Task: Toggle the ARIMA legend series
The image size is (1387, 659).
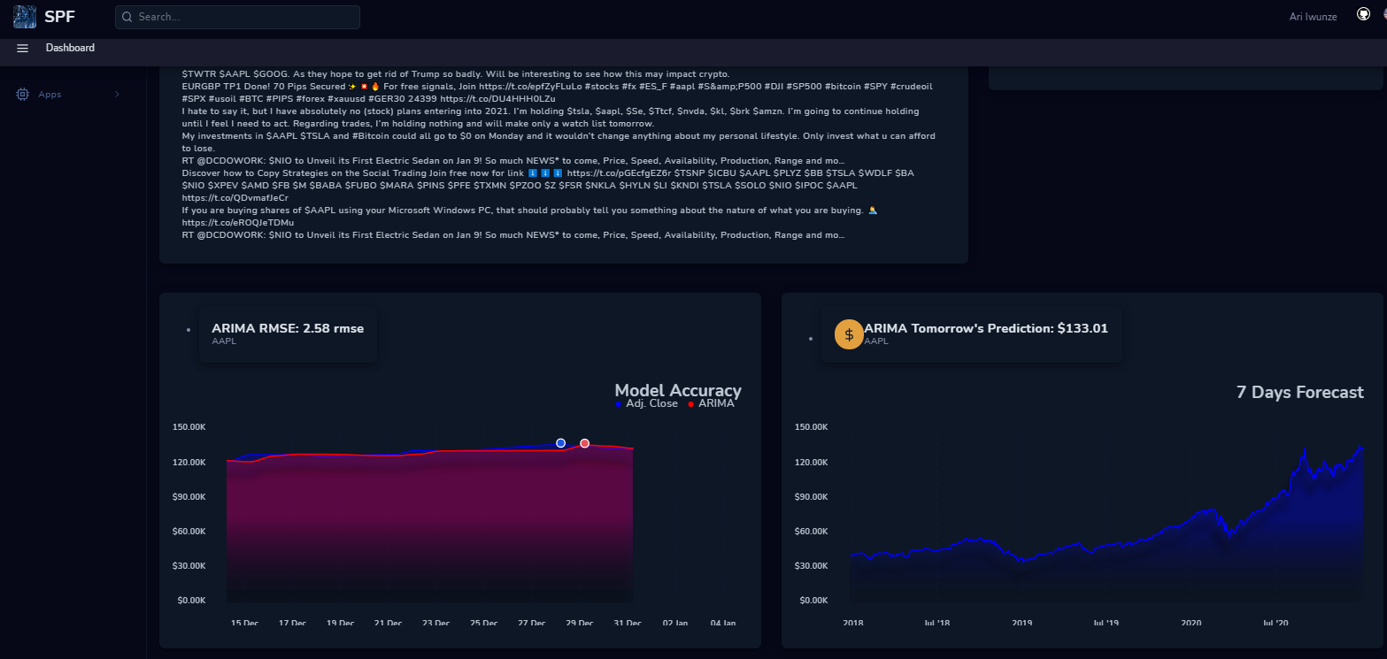Action: [711, 403]
